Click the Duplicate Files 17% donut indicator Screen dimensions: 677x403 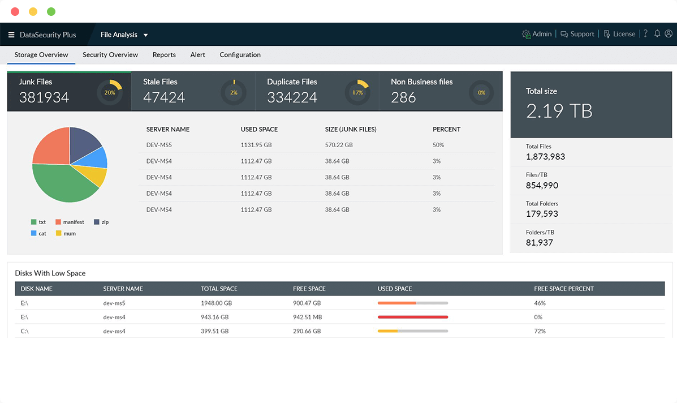click(357, 92)
